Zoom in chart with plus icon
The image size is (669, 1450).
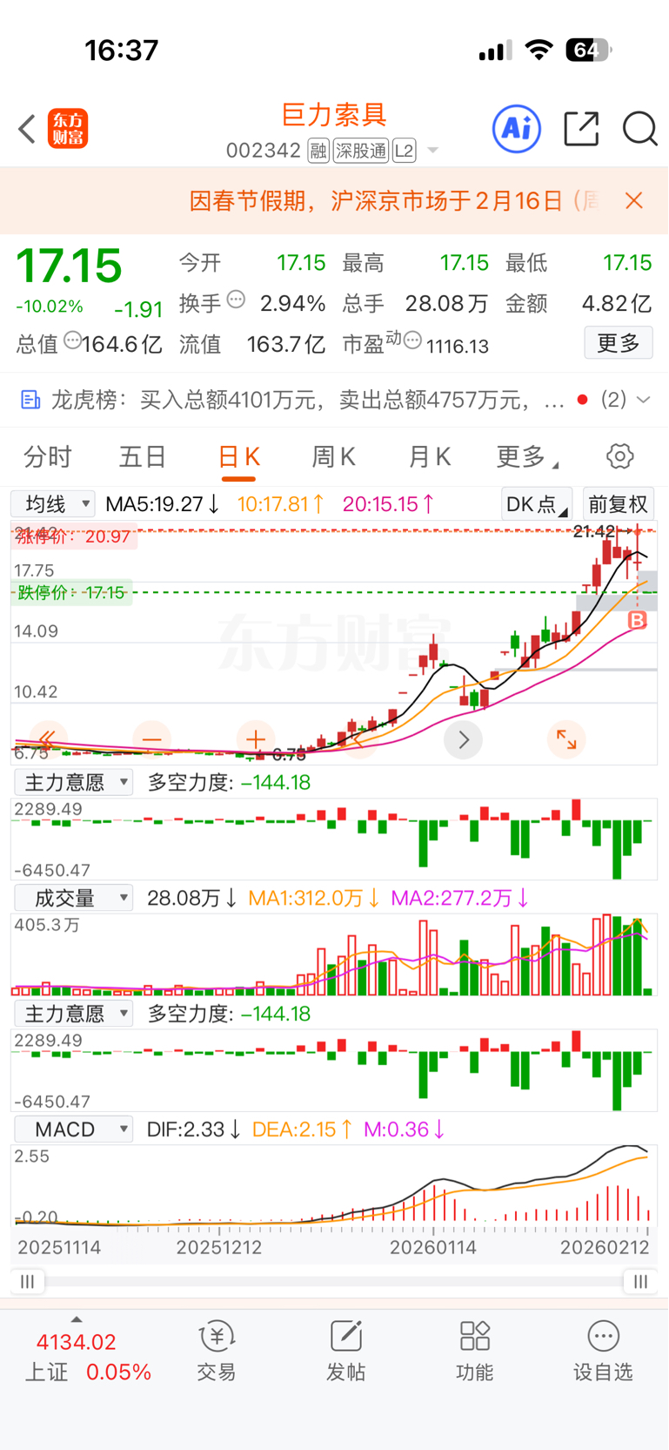256,740
